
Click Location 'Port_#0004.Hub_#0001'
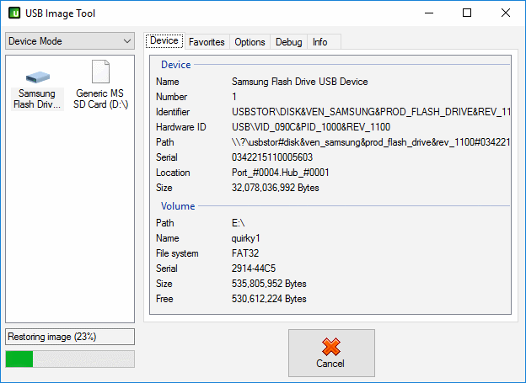[x=281, y=173]
